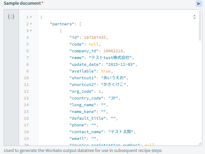Click the "name_kana" key on line 15
205x154 pixels.
tap(83, 112)
